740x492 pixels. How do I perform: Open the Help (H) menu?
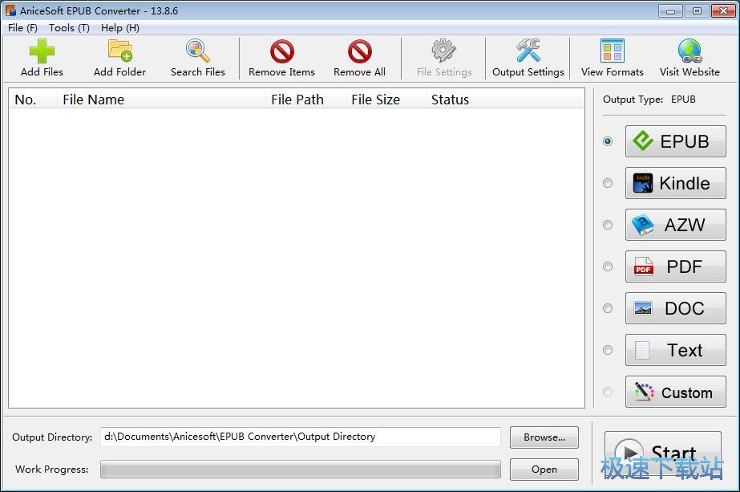(x=119, y=27)
